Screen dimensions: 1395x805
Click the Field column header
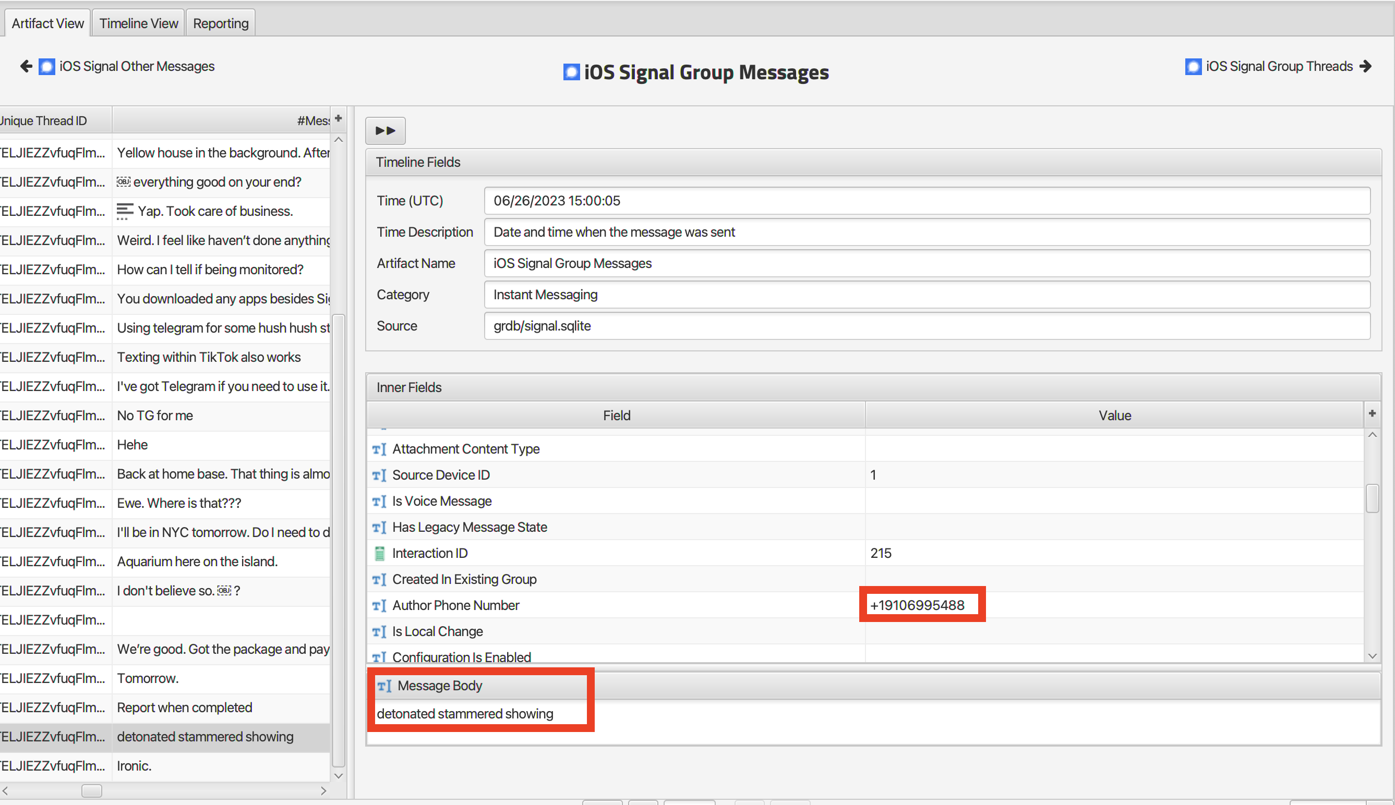(616, 415)
